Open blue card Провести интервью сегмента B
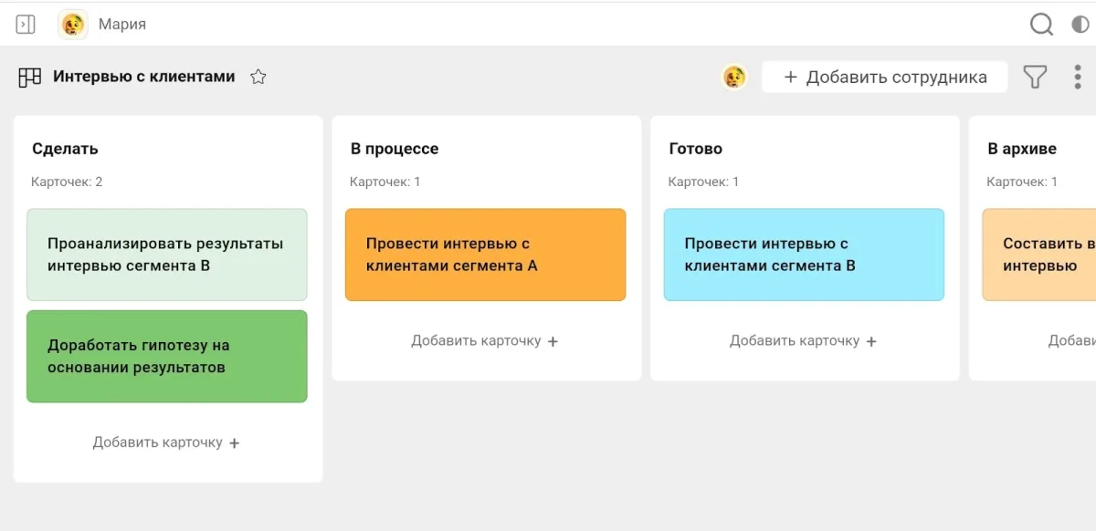 click(x=804, y=255)
